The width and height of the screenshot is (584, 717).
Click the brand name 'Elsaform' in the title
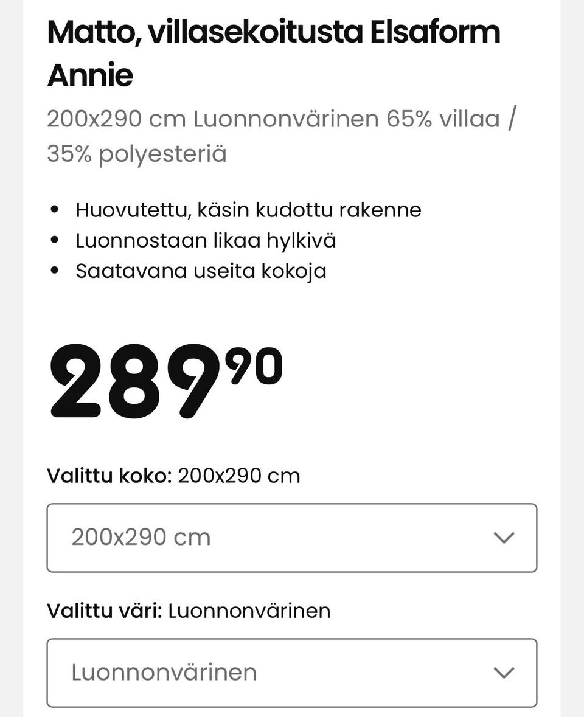(436, 32)
